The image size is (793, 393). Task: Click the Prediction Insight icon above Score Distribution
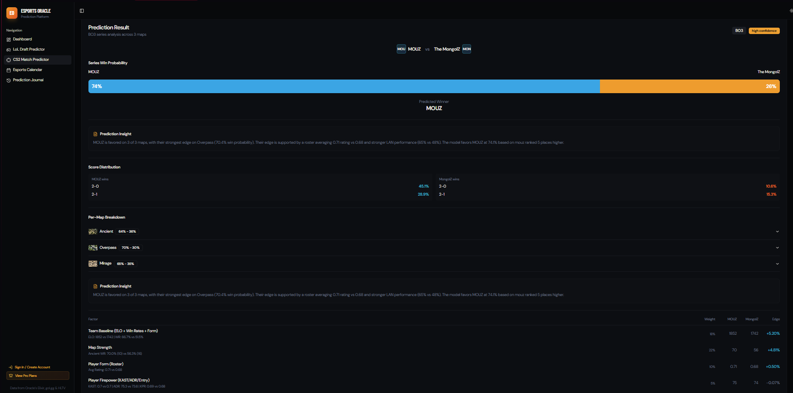click(x=95, y=134)
